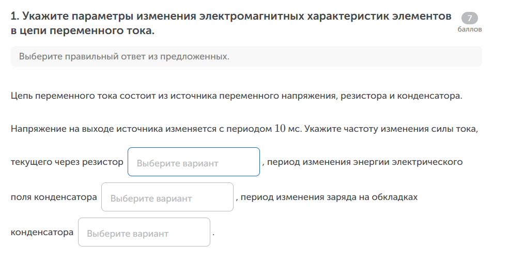Click the heading line "в цепи переменного тока."
The height and width of the screenshot is (261, 509).
tap(83, 31)
